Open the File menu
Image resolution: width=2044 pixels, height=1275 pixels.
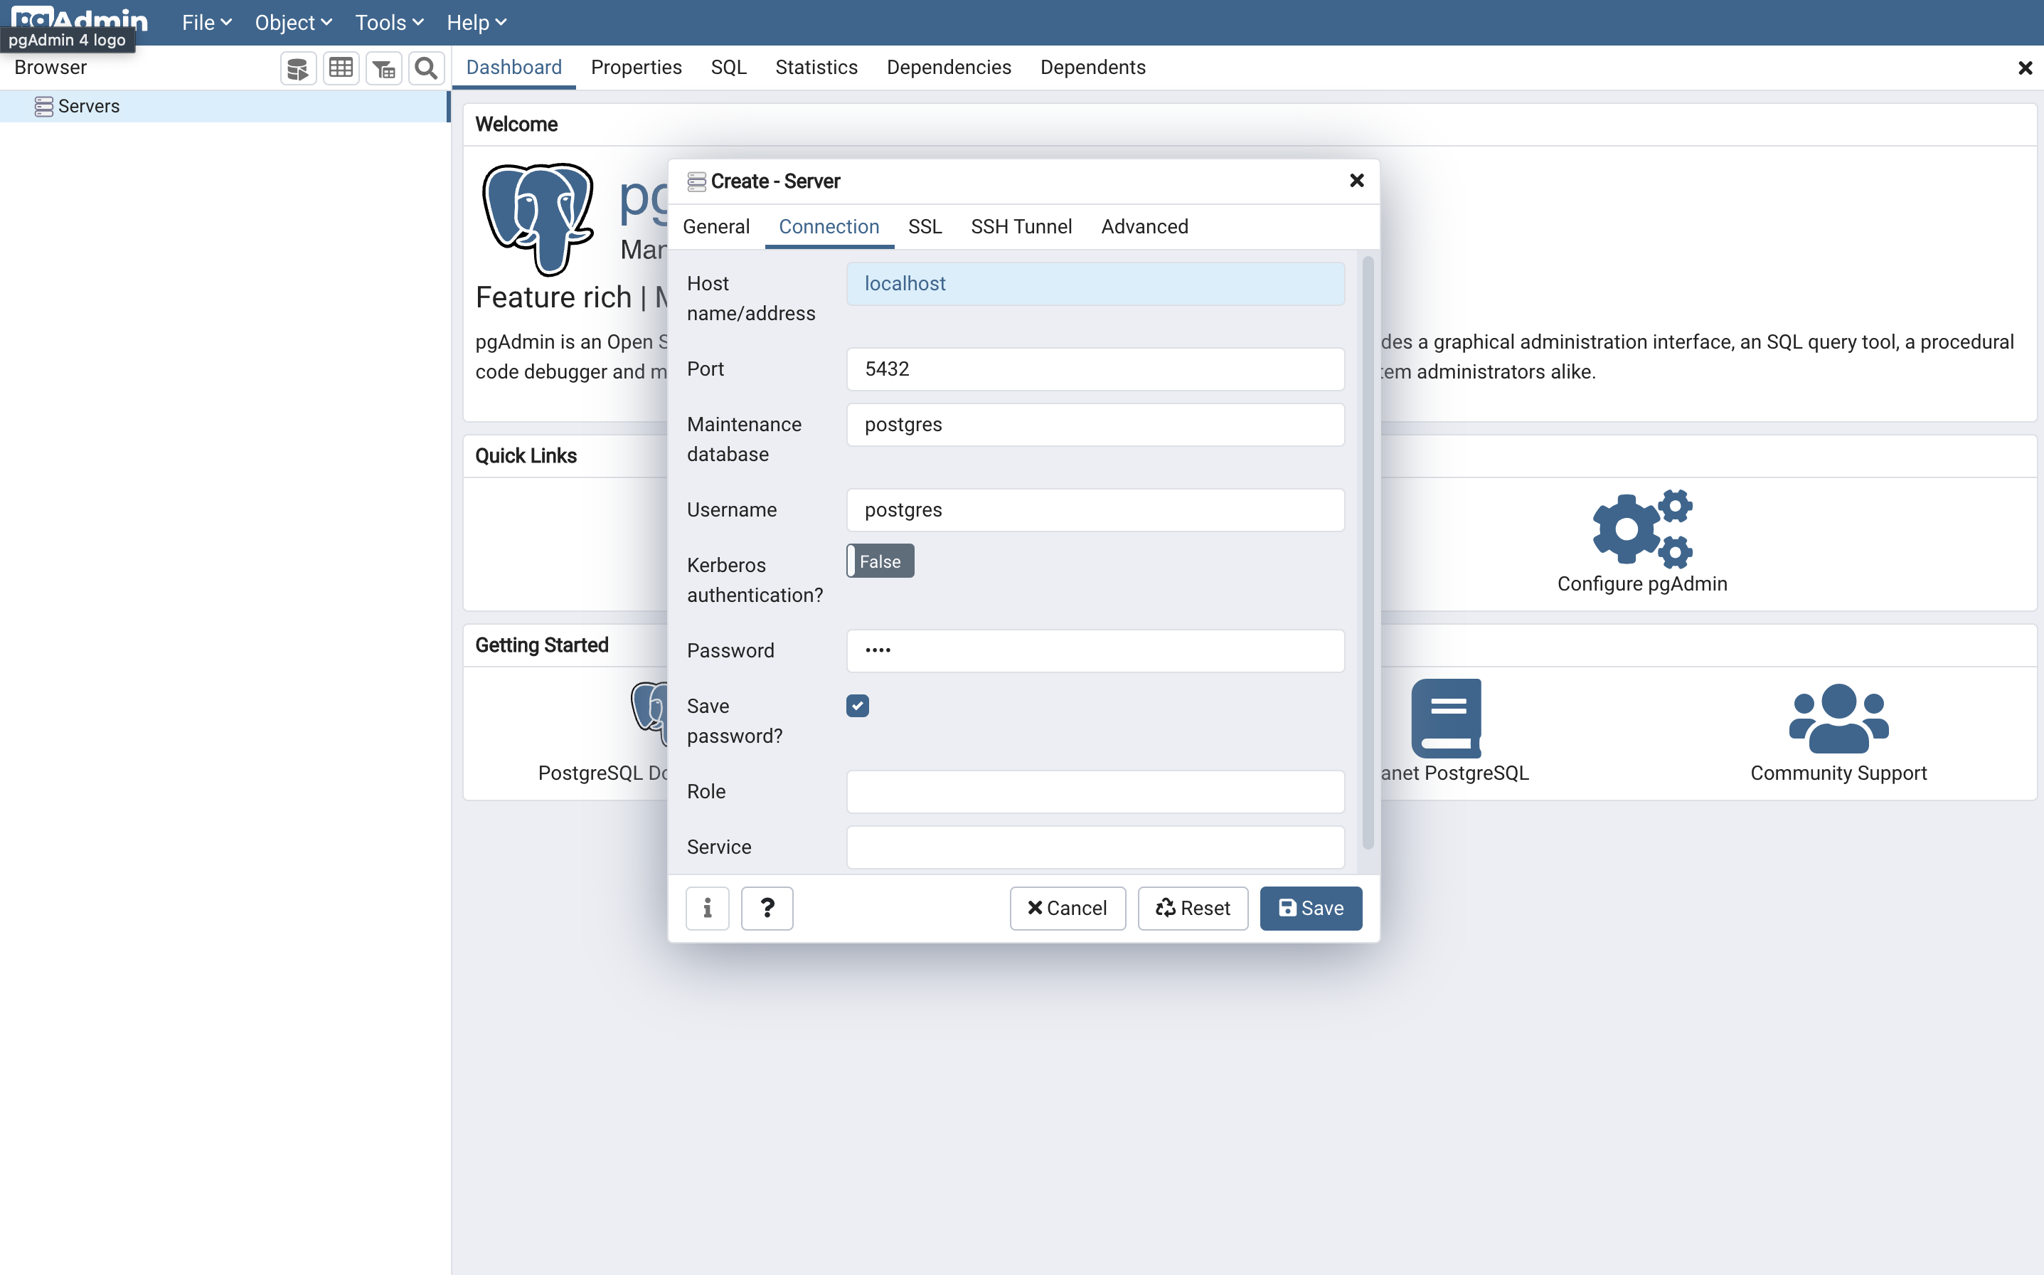tap(206, 23)
